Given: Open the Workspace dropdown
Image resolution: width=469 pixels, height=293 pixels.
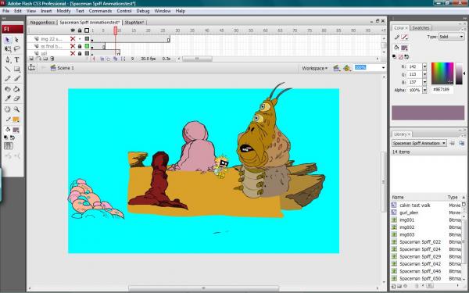Looking at the screenshot, I should [x=315, y=68].
